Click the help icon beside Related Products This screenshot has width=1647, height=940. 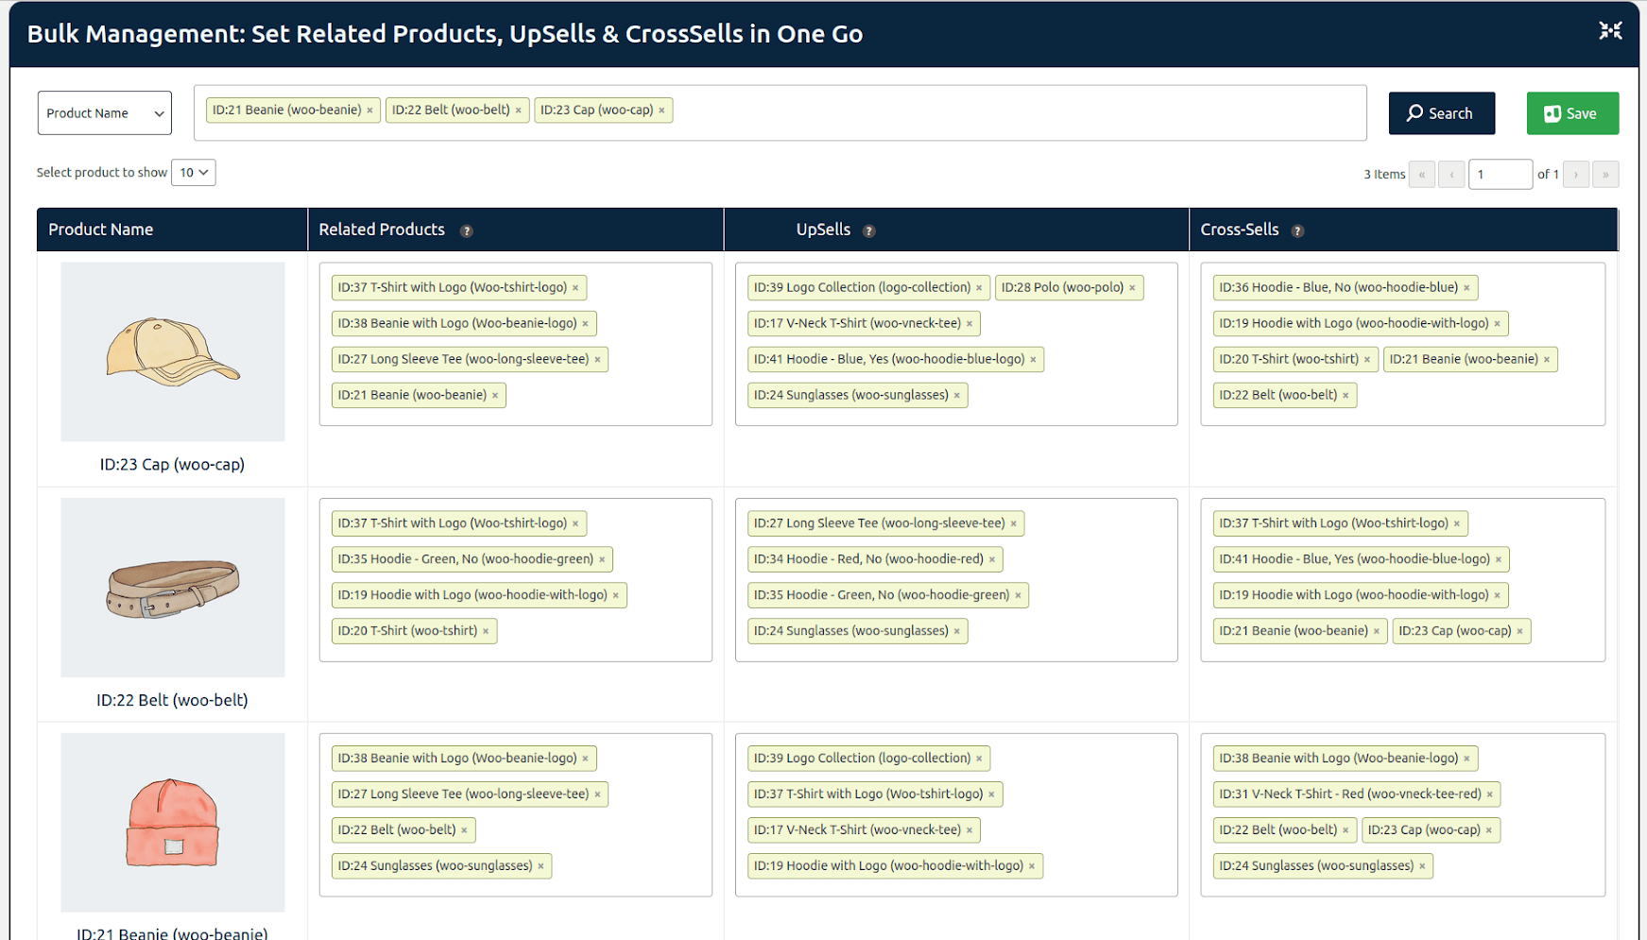point(466,231)
